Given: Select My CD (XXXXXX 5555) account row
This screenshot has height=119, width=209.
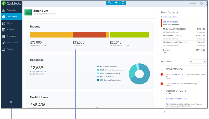Looking at the screenshot, I should 184,37.
